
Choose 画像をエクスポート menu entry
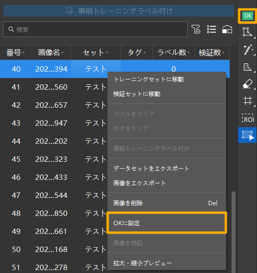[x=167, y=183]
